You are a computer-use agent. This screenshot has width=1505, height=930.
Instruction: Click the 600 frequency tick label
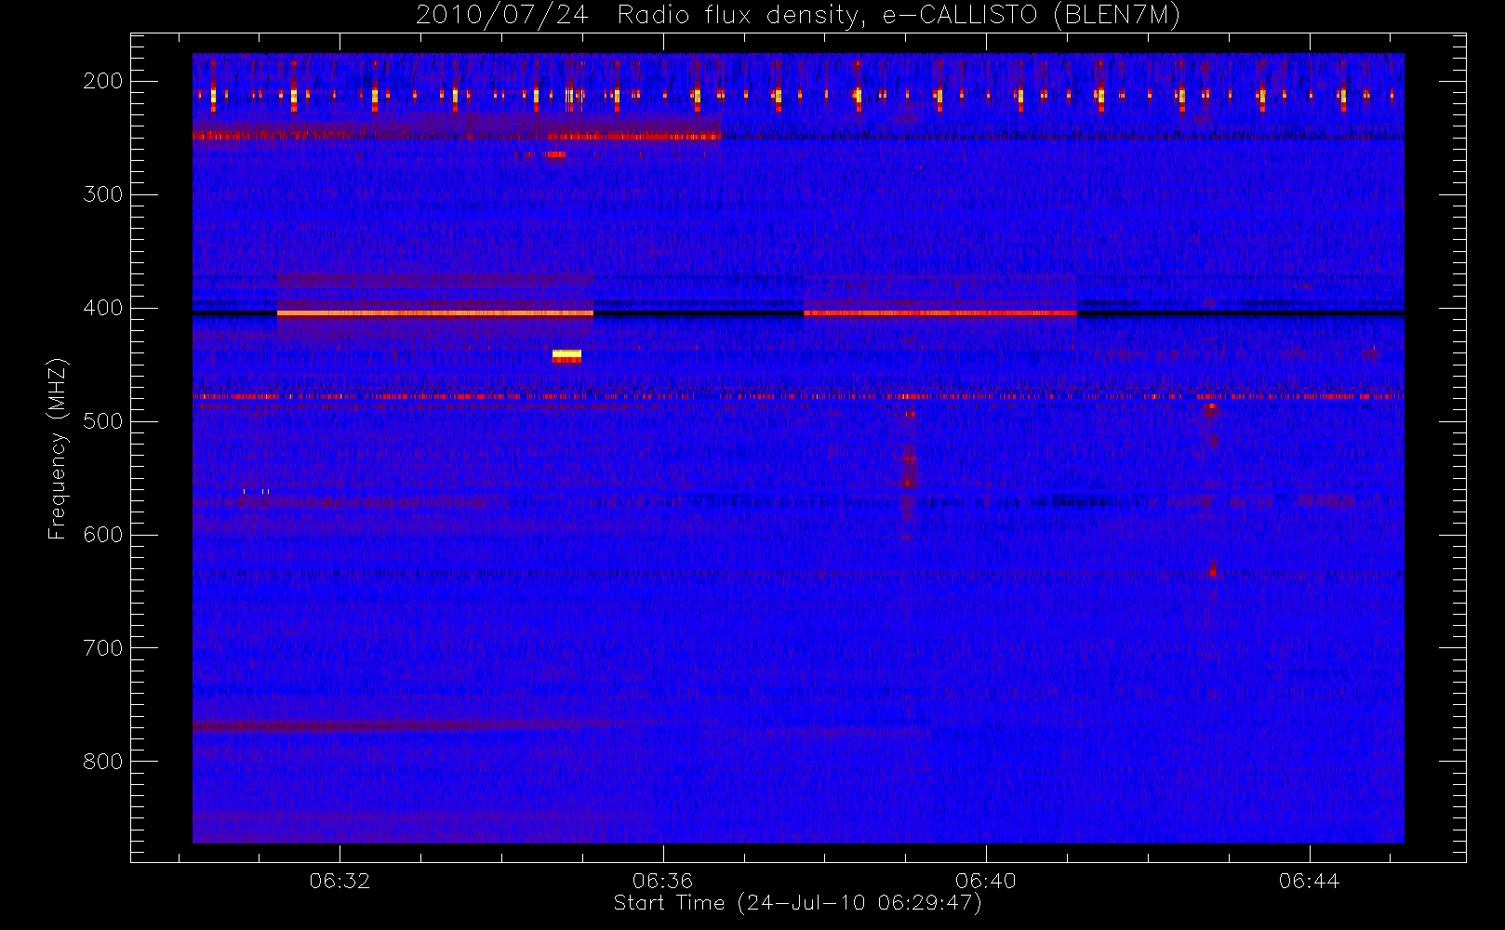102,535
